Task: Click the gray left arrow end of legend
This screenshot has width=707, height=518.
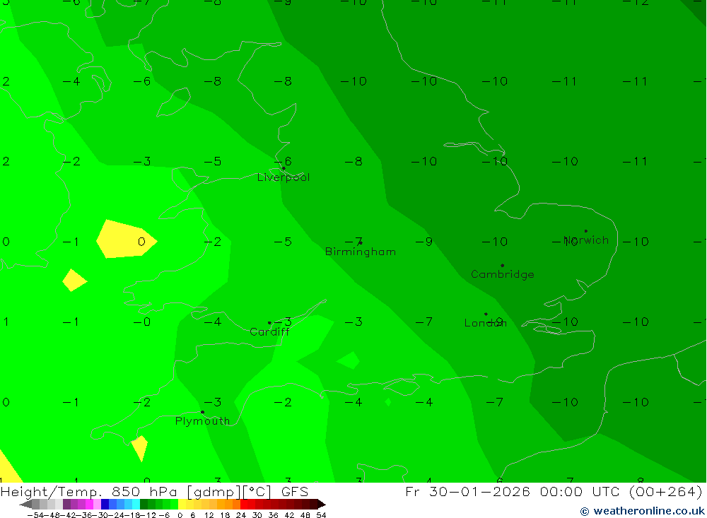Action: tap(25, 504)
